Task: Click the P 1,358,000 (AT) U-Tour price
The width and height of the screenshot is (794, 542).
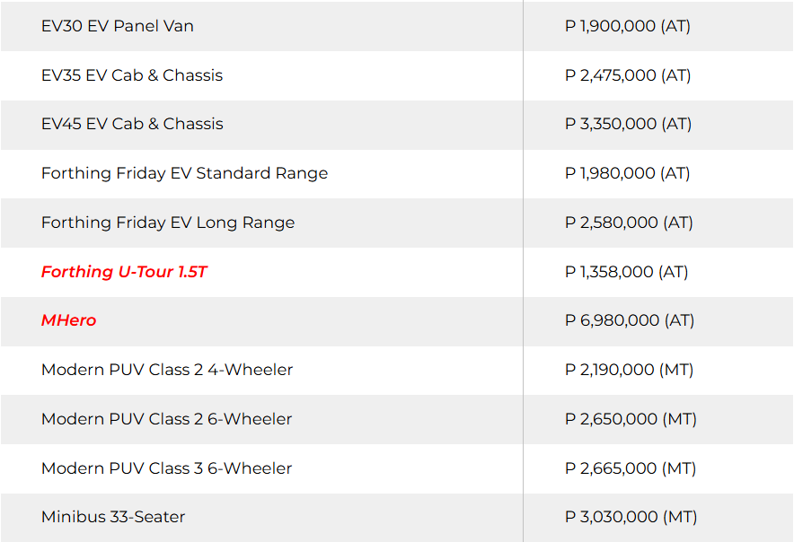Action: tap(627, 272)
